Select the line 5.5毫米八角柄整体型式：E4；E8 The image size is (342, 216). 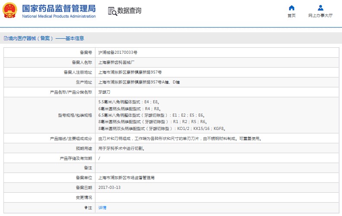(129, 102)
